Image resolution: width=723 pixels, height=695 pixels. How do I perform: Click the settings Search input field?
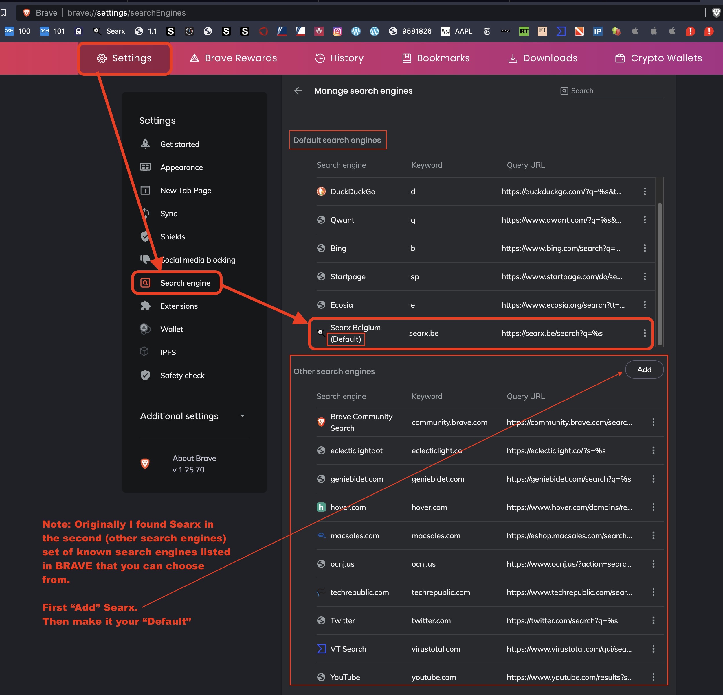pyautogui.click(x=617, y=91)
